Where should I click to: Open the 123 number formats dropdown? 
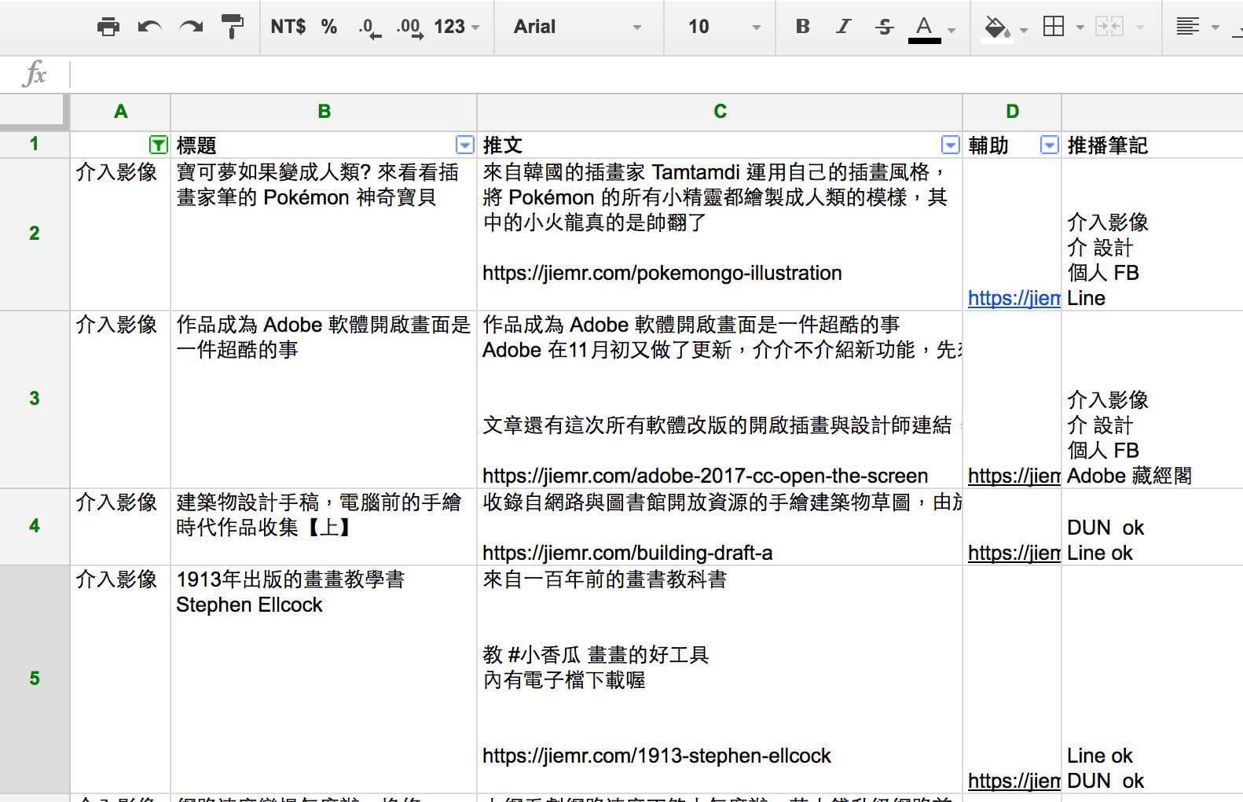click(x=456, y=27)
